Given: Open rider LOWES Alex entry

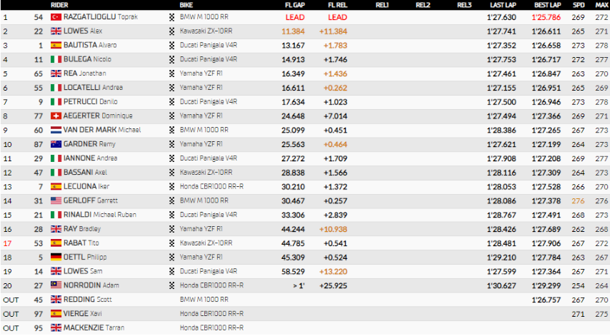Looking at the screenshot, I should pyautogui.click(x=83, y=31).
